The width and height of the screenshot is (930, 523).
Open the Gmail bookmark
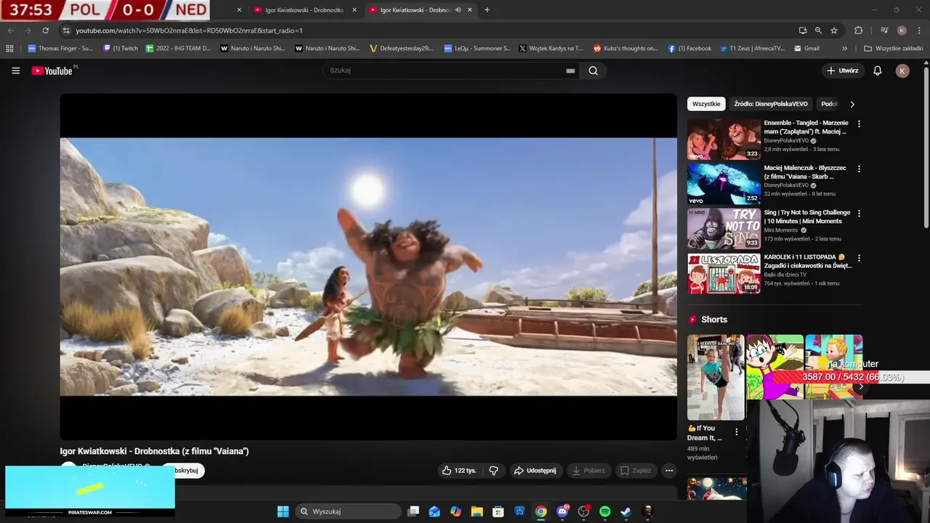point(806,49)
